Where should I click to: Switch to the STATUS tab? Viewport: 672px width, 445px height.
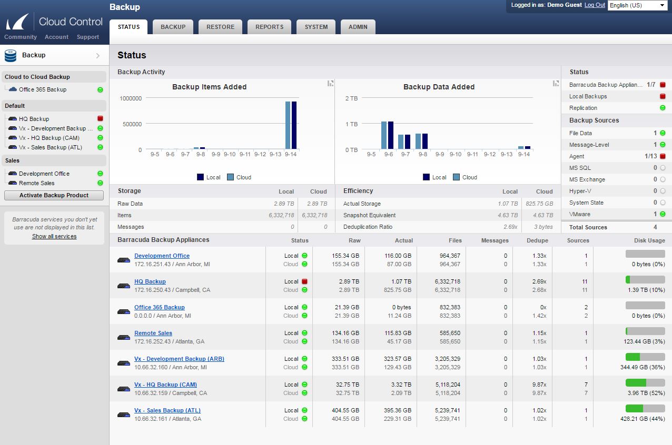pyautogui.click(x=129, y=27)
